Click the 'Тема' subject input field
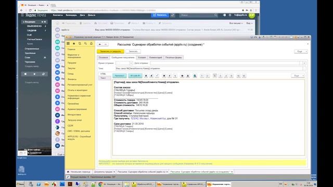The image size is (333, 187). 209,69
